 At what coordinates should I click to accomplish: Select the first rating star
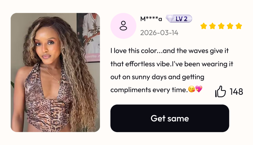pos(204,26)
